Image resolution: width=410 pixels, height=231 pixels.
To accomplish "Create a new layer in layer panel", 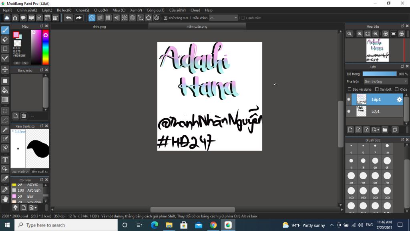I will click(x=350, y=130).
